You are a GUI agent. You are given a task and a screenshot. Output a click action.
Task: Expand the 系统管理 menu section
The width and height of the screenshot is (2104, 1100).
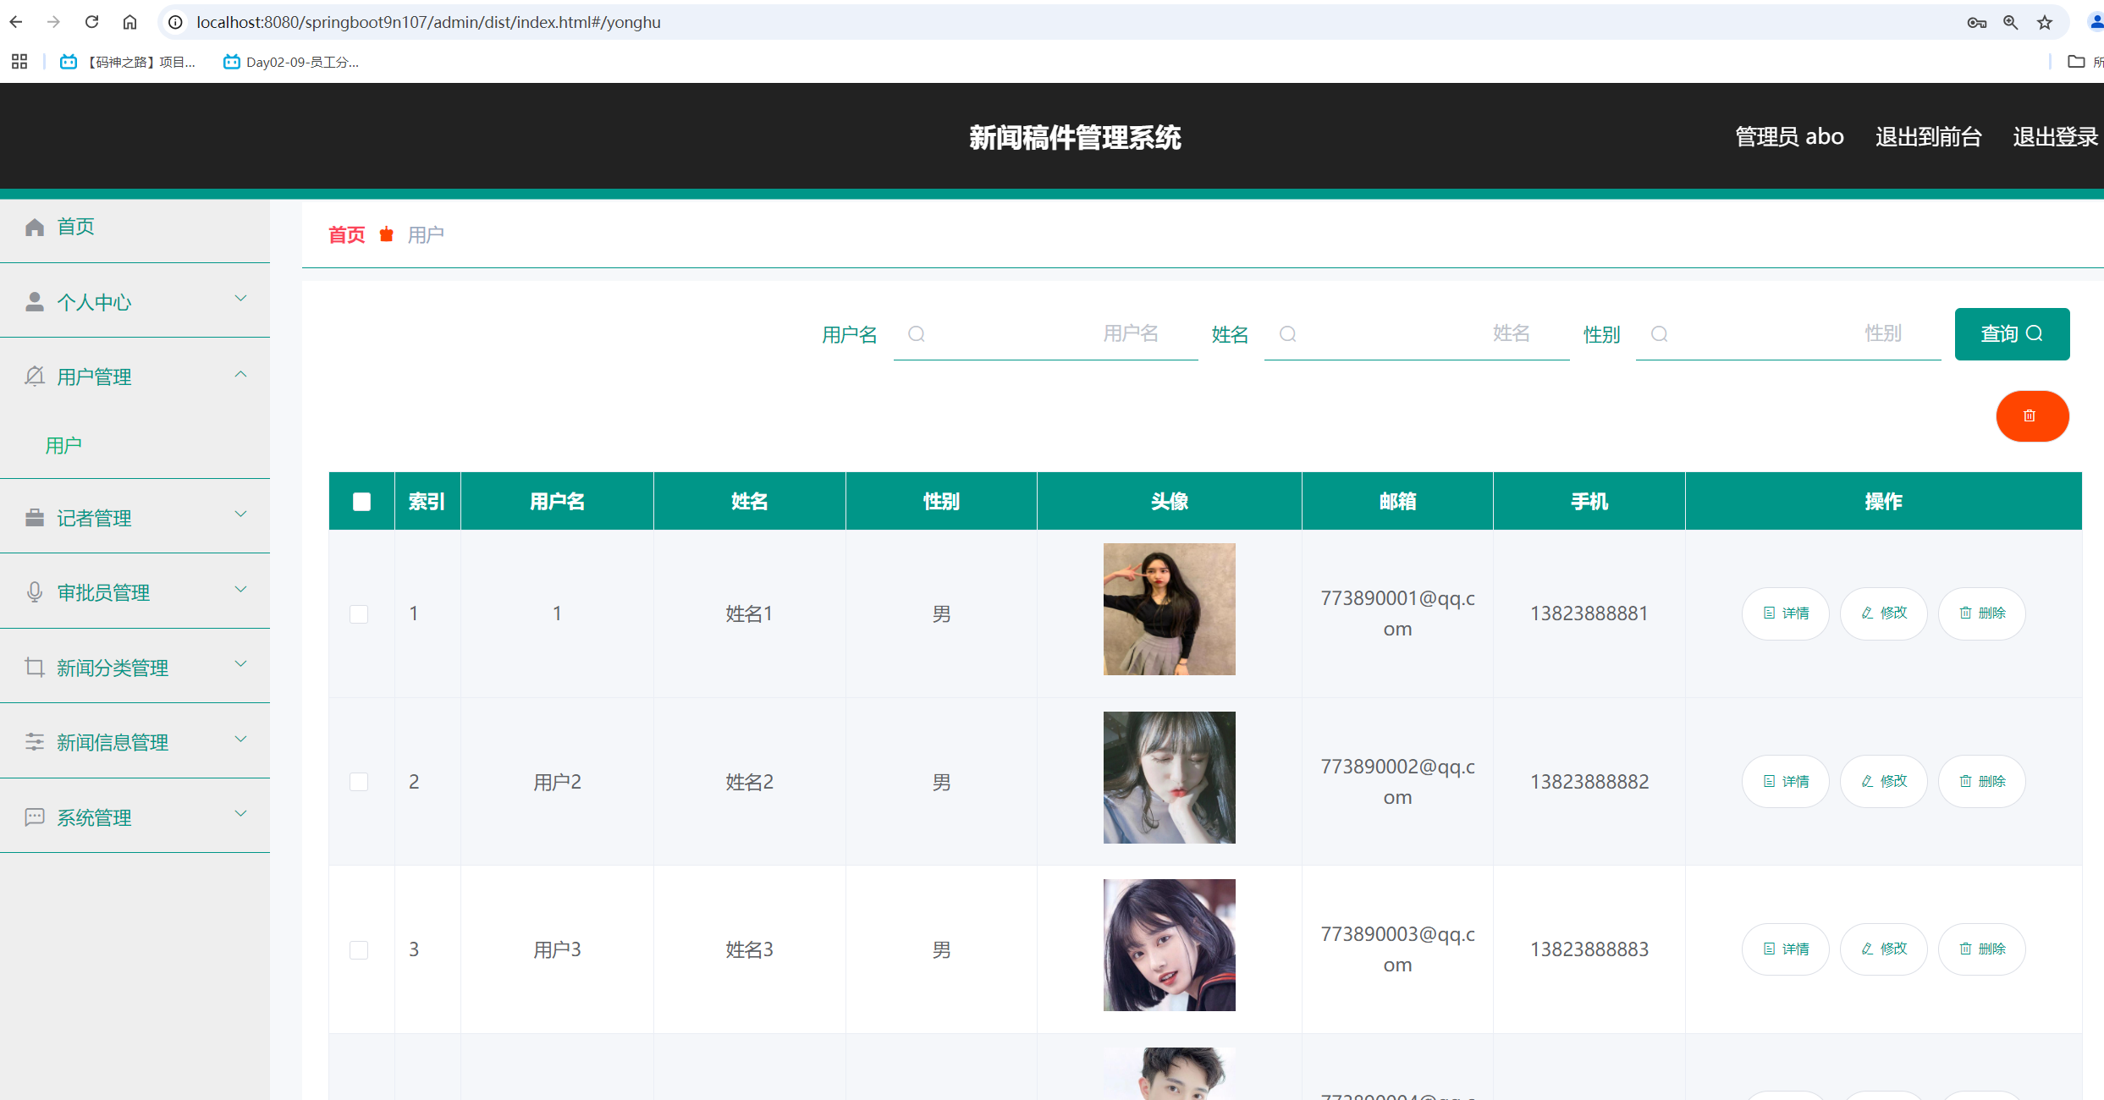coord(240,813)
